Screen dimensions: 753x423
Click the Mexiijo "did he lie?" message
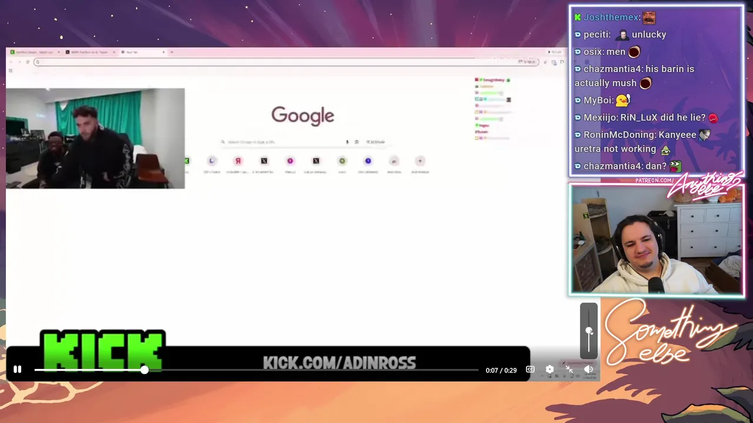point(647,117)
